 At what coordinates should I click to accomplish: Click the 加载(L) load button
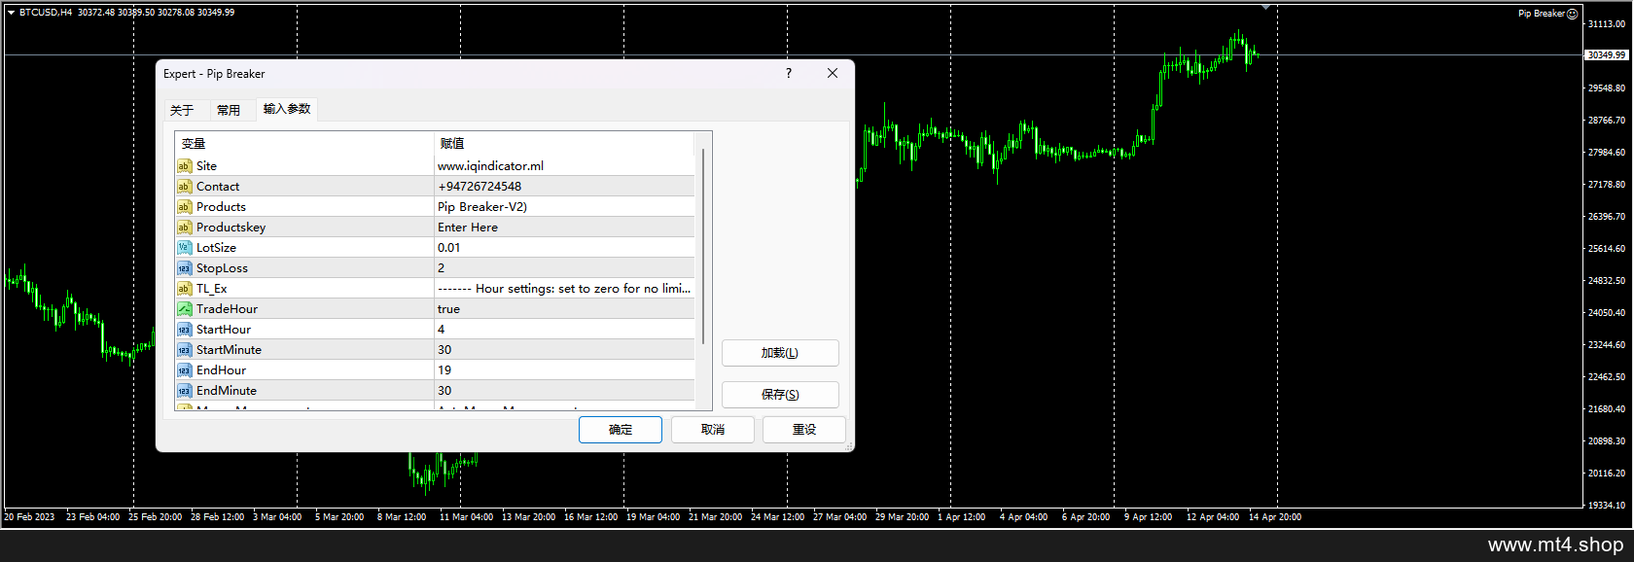point(780,353)
